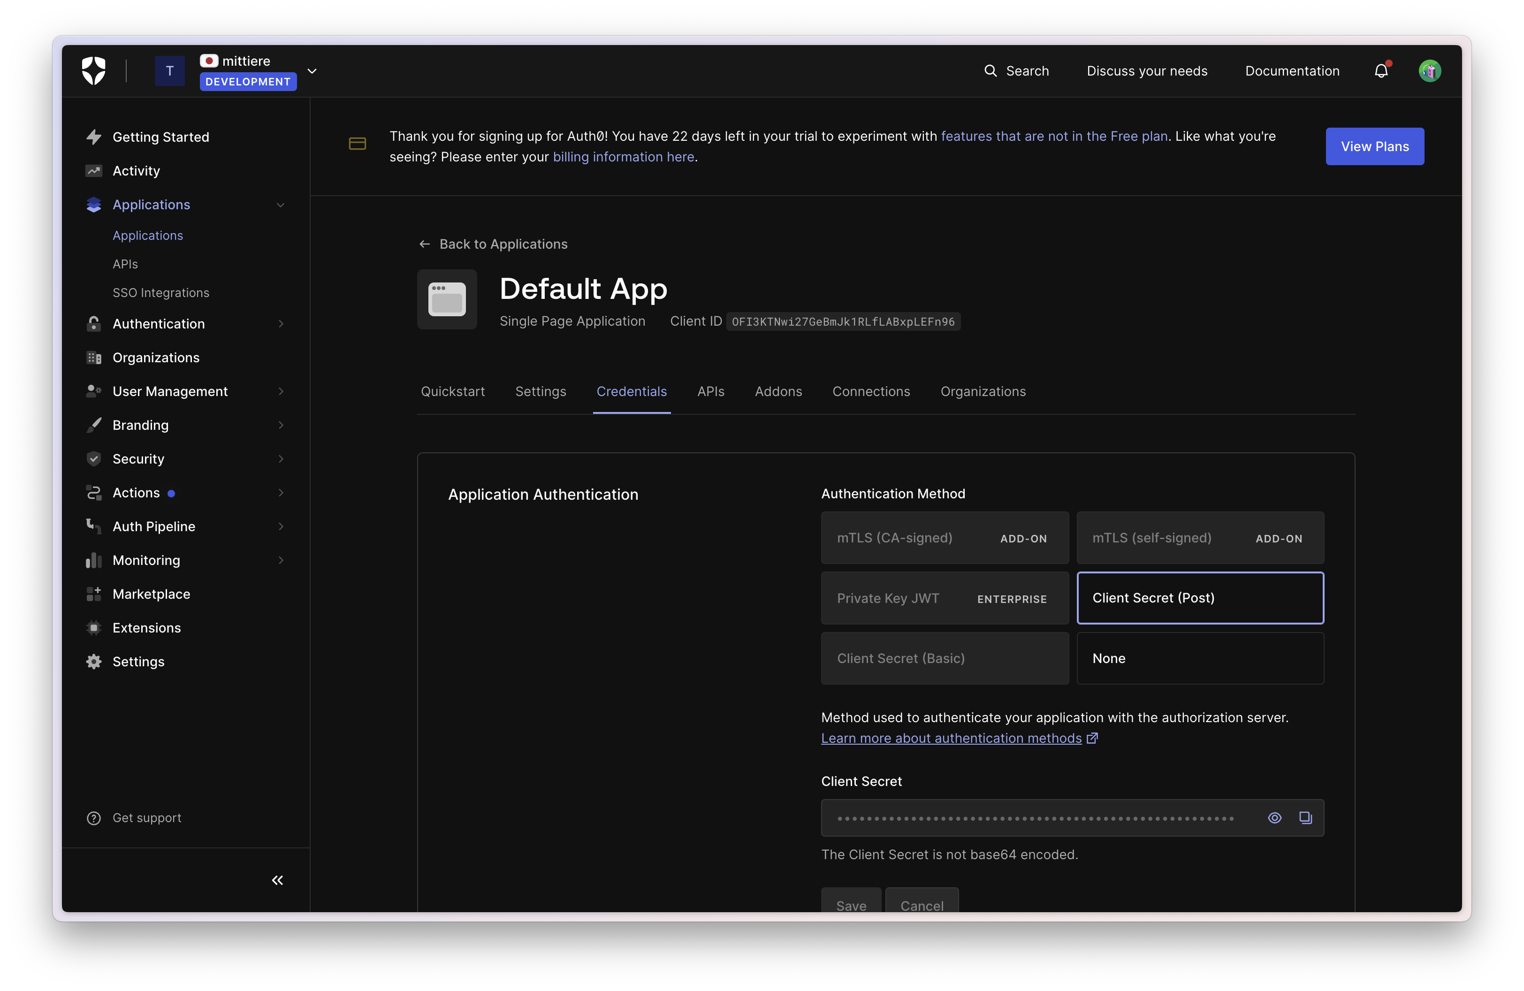Screen dimensions: 1524x991
Task: Collapse sidebar with double-chevron icon
Action: point(277,880)
